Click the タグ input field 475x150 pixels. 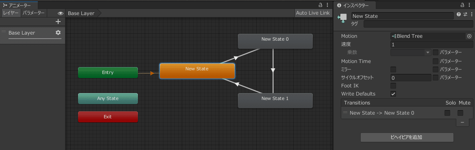tap(418, 24)
